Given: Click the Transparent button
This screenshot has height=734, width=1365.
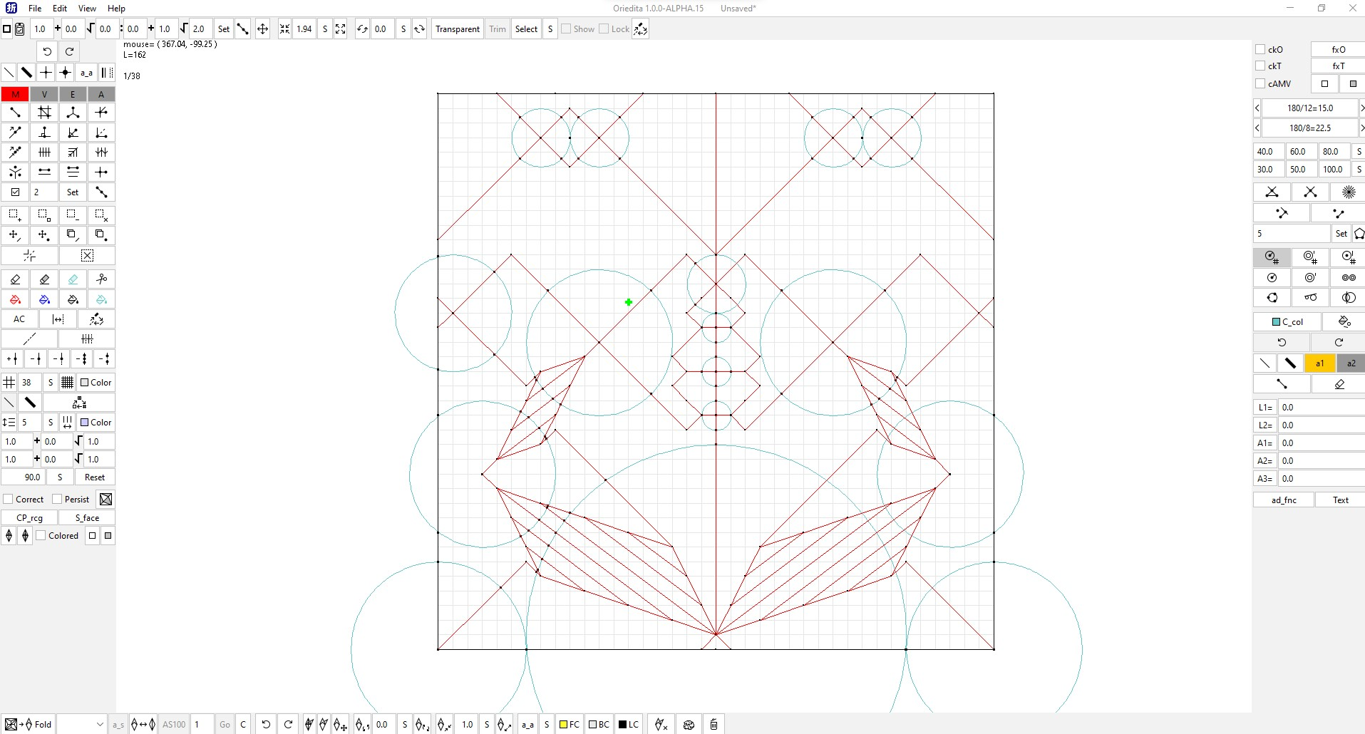Looking at the screenshot, I should pyautogui.click(x=458, y=29).
